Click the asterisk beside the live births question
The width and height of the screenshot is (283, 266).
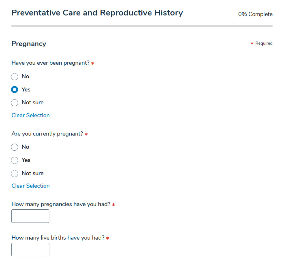pyautogui.click(x=107, y=238)
